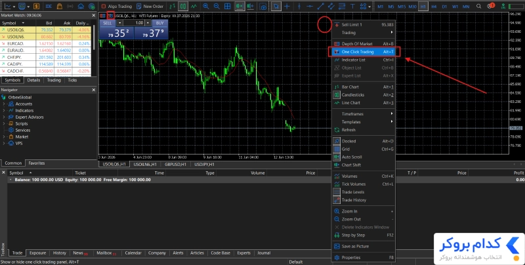Tile windows using the grid layout icon
The height and width of the screenshot is (265, 525).
point(227,7)
